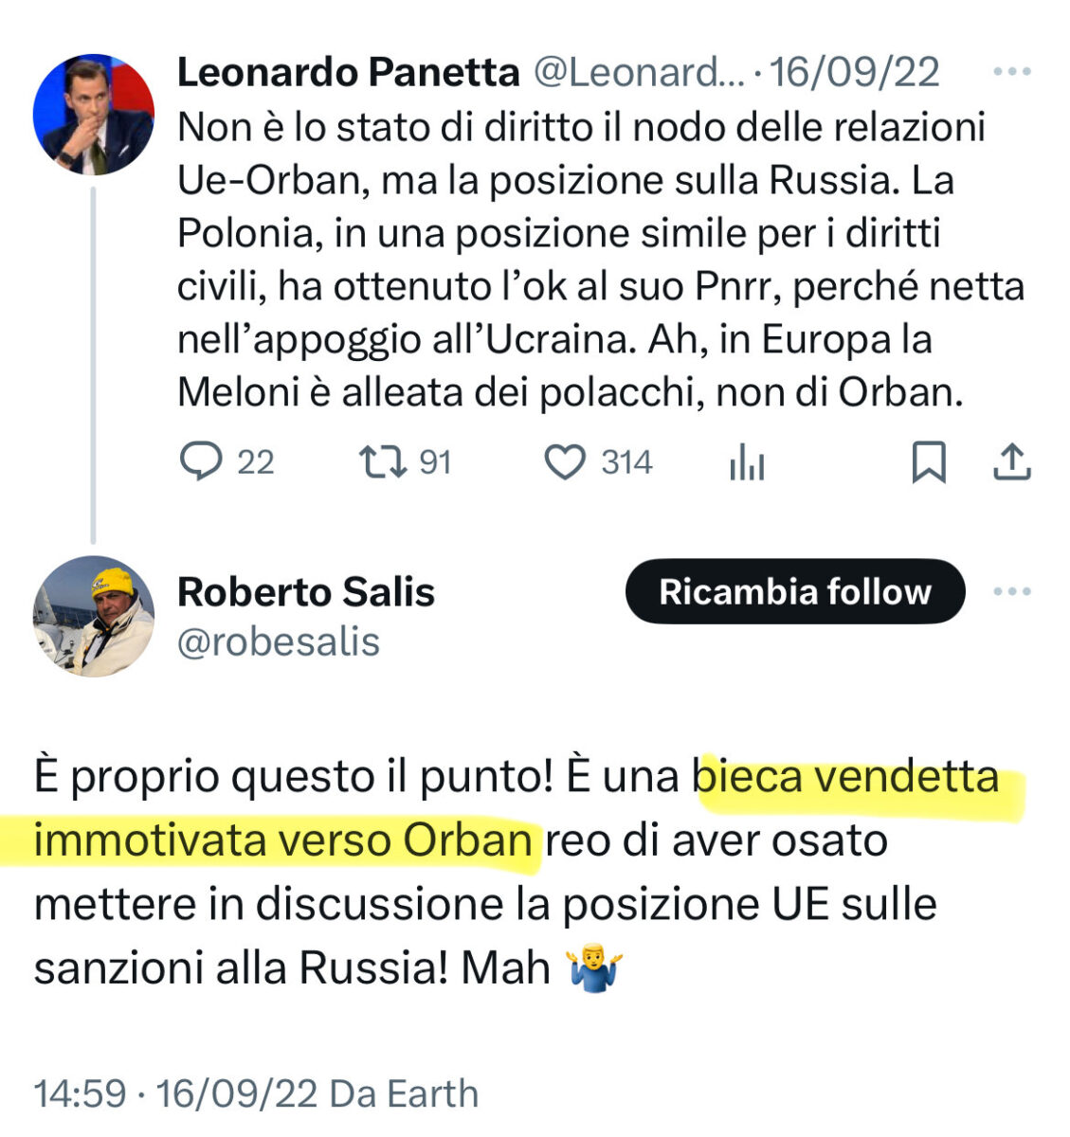
Task: Click the Roberto Salis display name
Action: coord(305,592)
